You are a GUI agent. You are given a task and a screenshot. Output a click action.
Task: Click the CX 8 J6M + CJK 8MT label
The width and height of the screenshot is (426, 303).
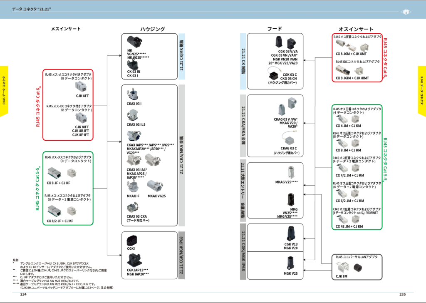tap(351, 54)
